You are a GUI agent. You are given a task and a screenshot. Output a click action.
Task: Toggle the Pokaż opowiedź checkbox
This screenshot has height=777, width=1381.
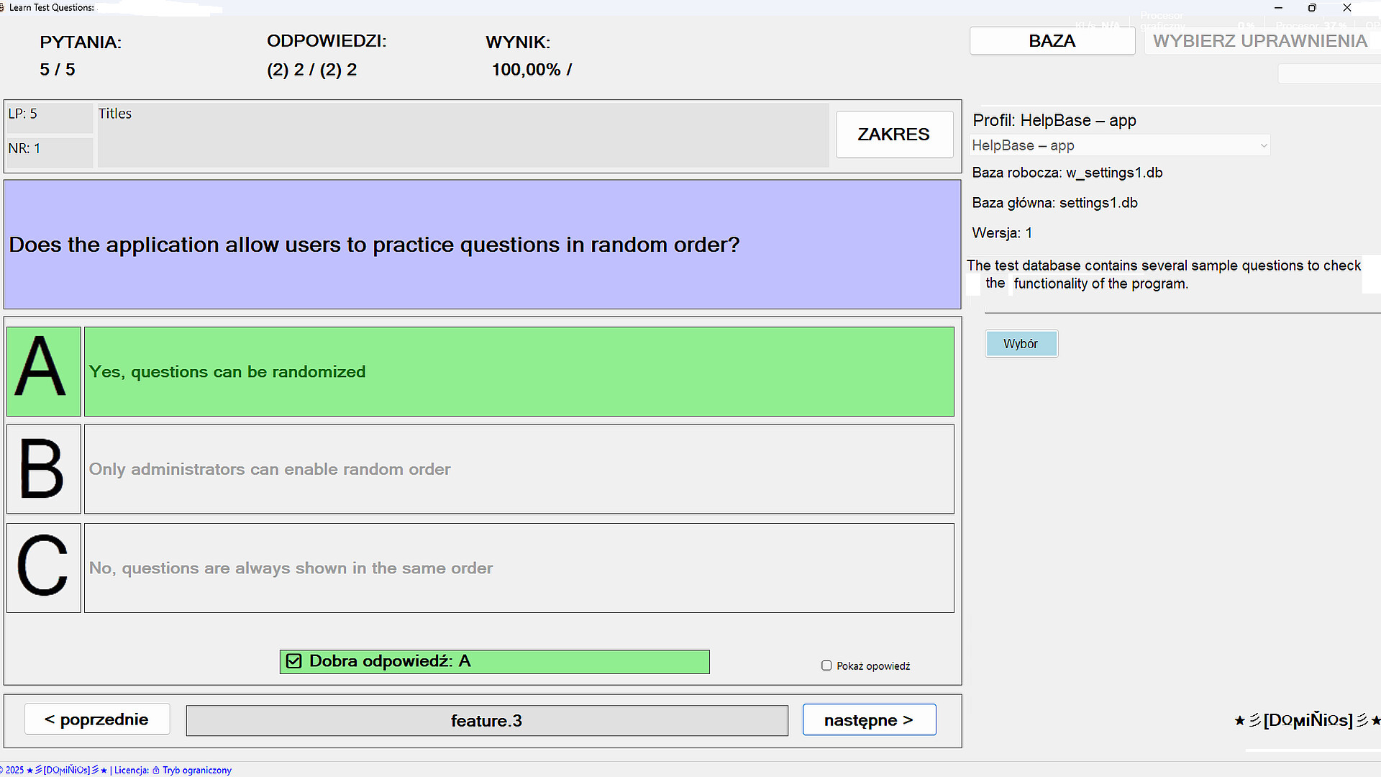click(826, 665)
